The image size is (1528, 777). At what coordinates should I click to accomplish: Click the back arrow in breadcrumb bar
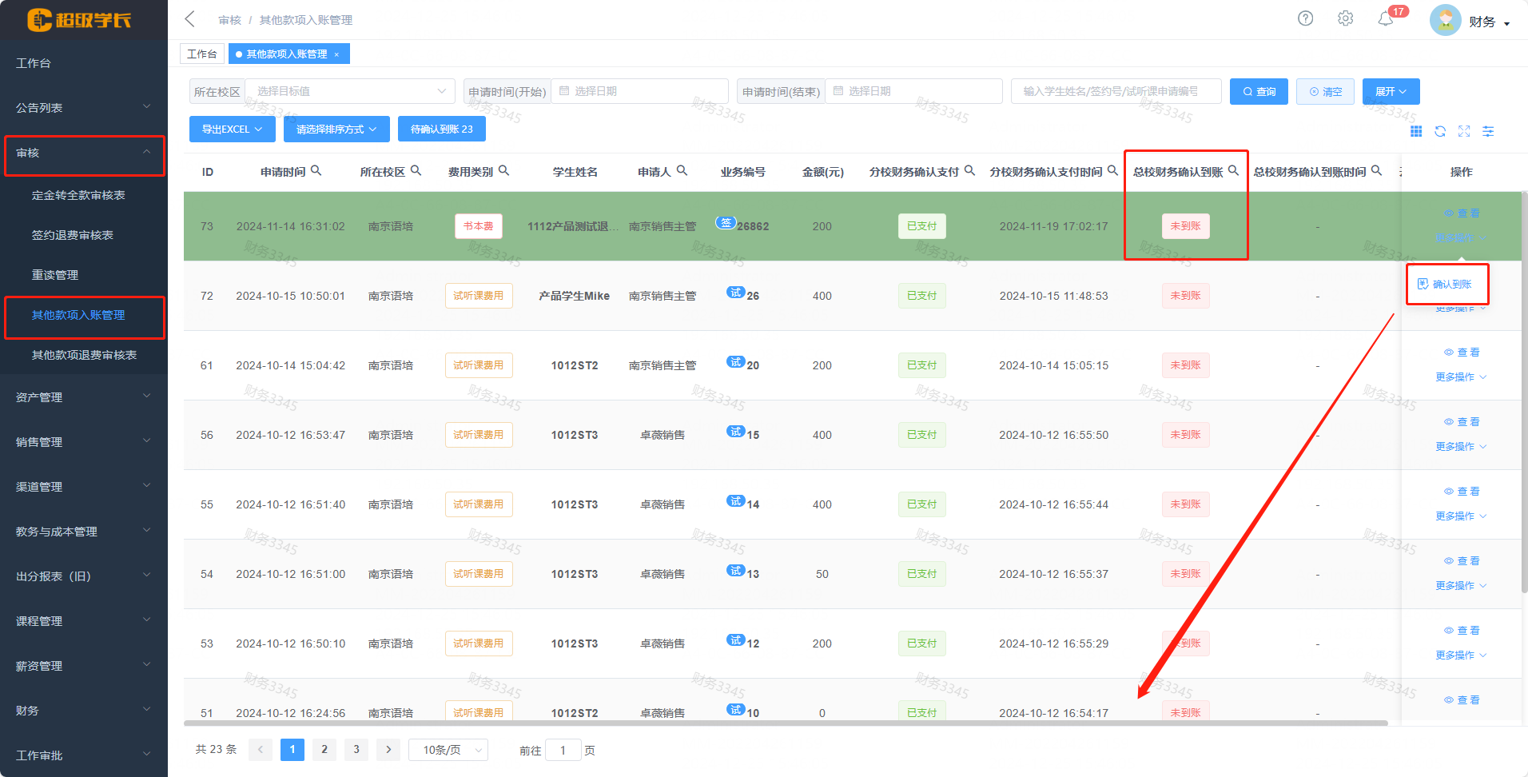point(190,19)
